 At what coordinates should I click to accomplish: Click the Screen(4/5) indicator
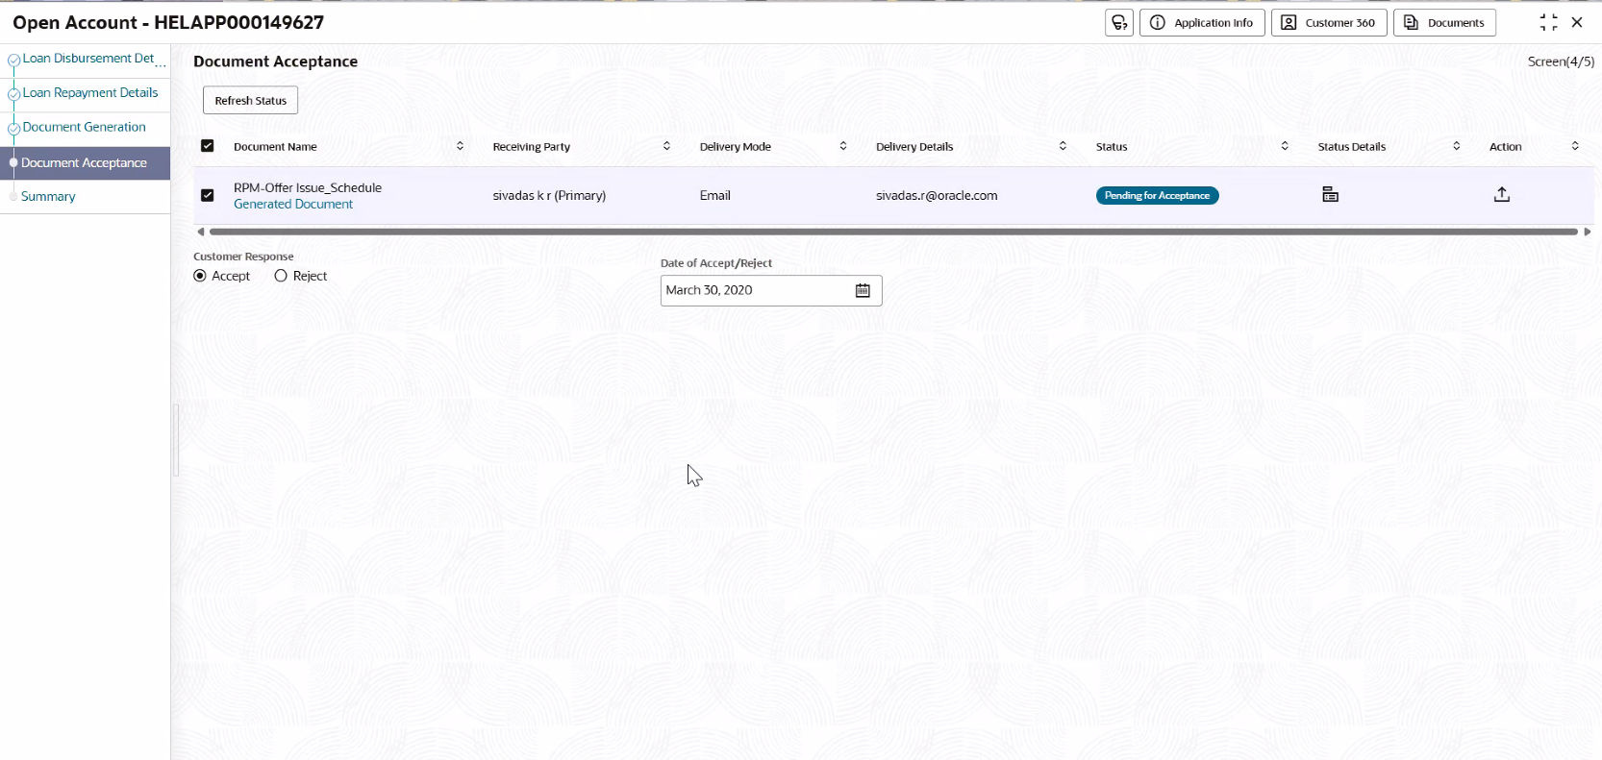[1561, 61]
